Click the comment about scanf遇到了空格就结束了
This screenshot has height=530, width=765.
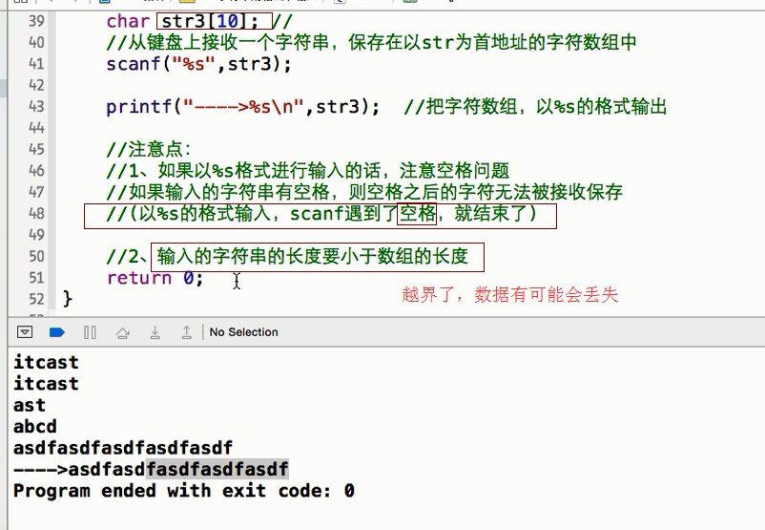321,214
